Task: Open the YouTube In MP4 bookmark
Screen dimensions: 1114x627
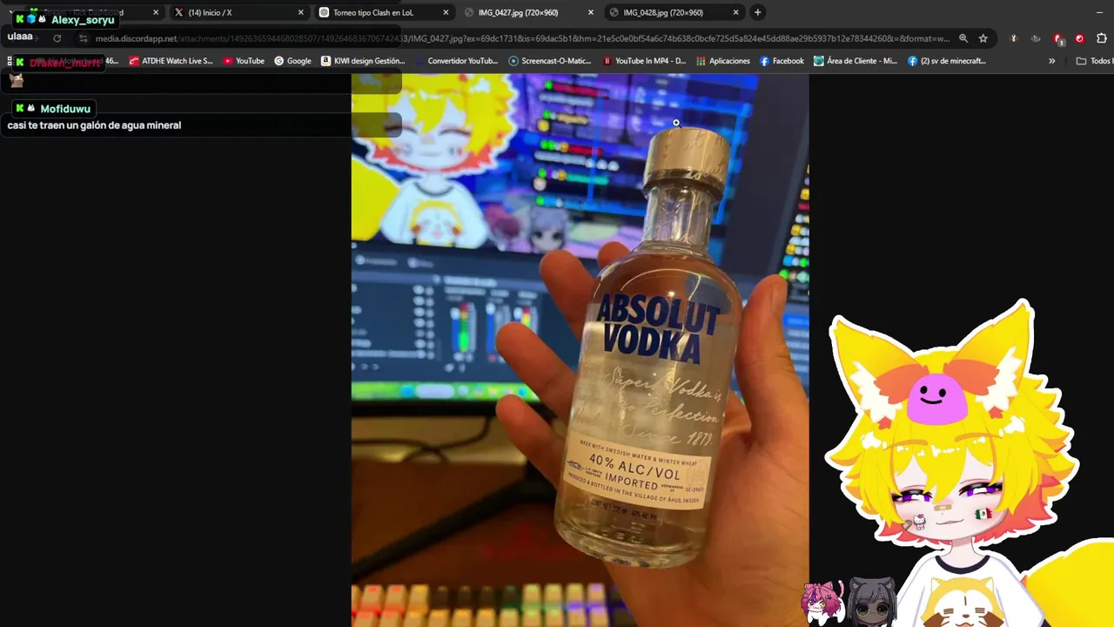Action: click(644, 61)
